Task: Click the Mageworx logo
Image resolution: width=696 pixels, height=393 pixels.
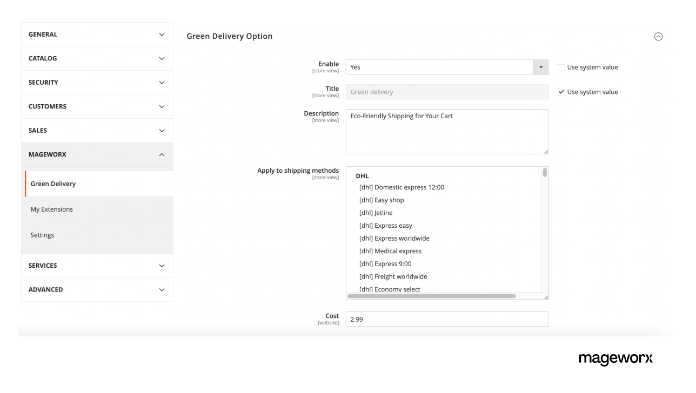Action: coord(616,358)
